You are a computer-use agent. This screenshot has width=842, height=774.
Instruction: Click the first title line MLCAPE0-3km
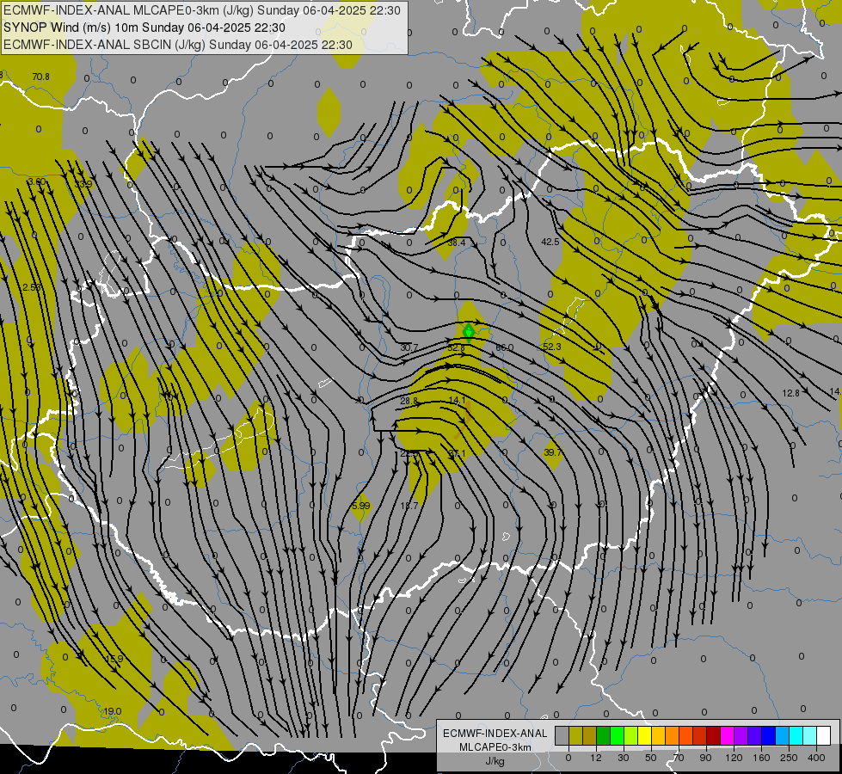coord(201,10)
